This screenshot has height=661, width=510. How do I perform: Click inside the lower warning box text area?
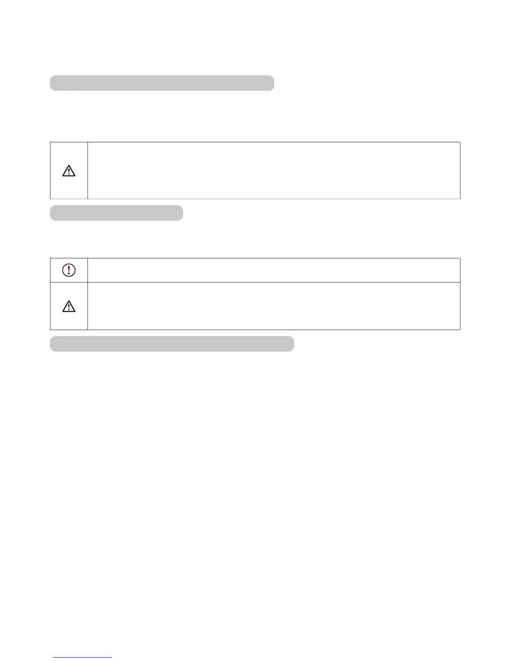point(273,306)
